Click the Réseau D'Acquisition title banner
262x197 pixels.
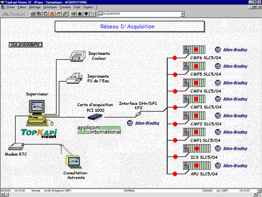tap(129, 26)
